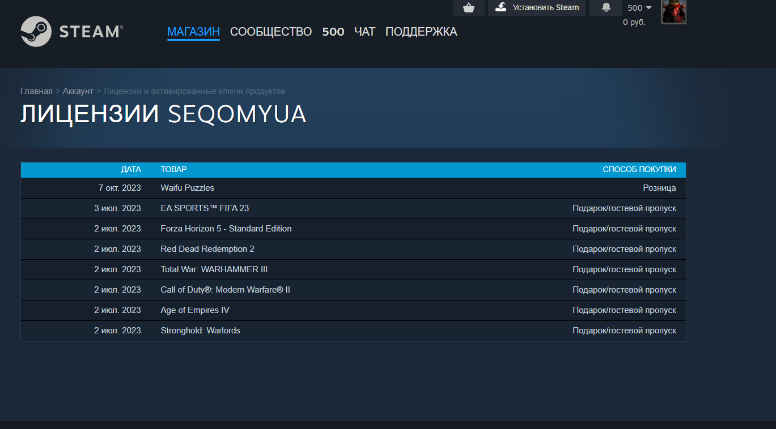
Task: Click the ДАТА column header
Action: (x=131, y=169)
